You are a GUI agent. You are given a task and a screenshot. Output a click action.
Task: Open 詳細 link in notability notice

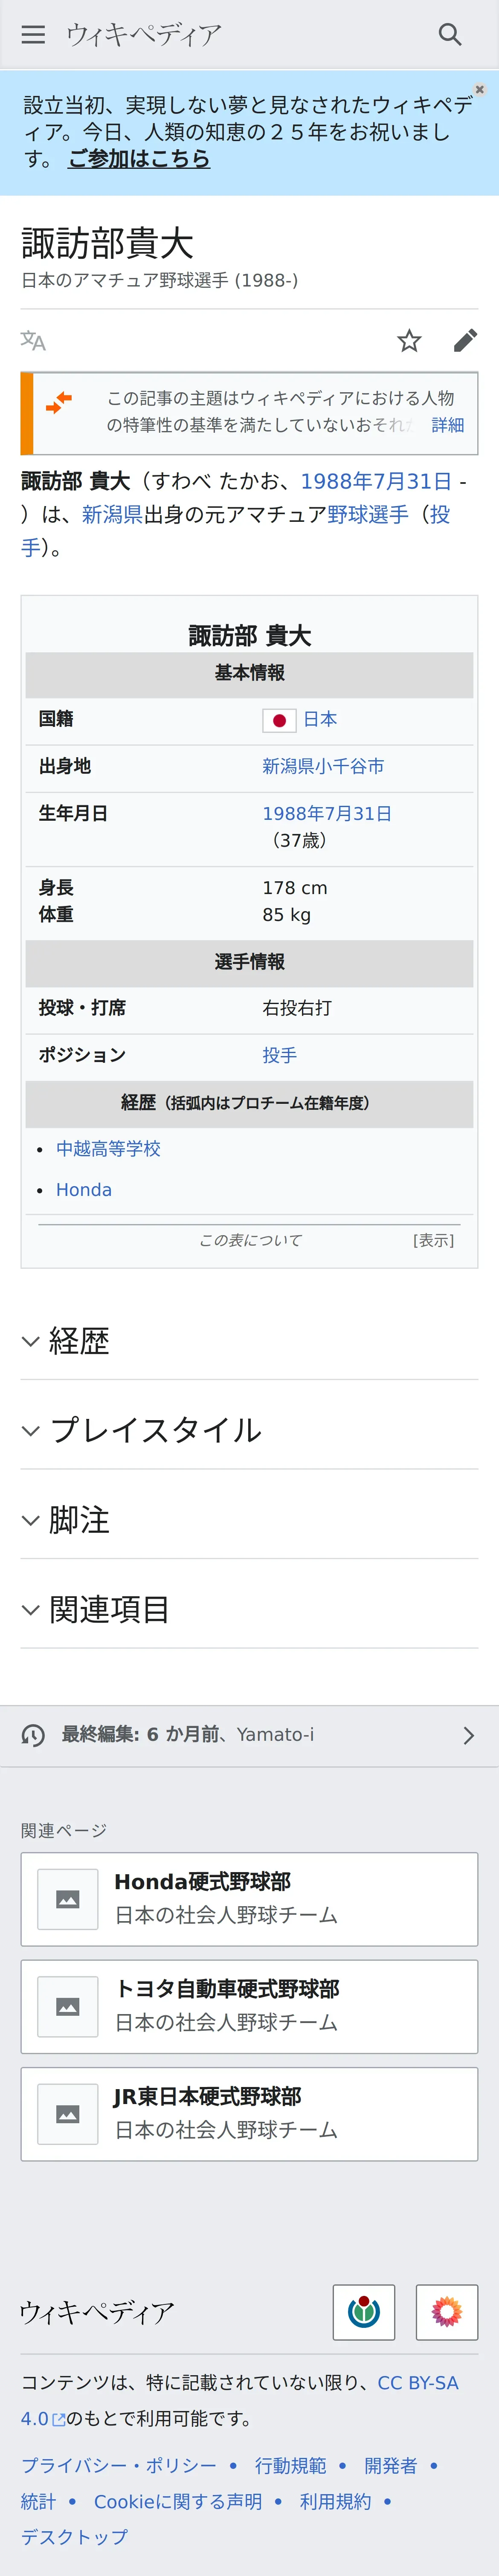447,425
